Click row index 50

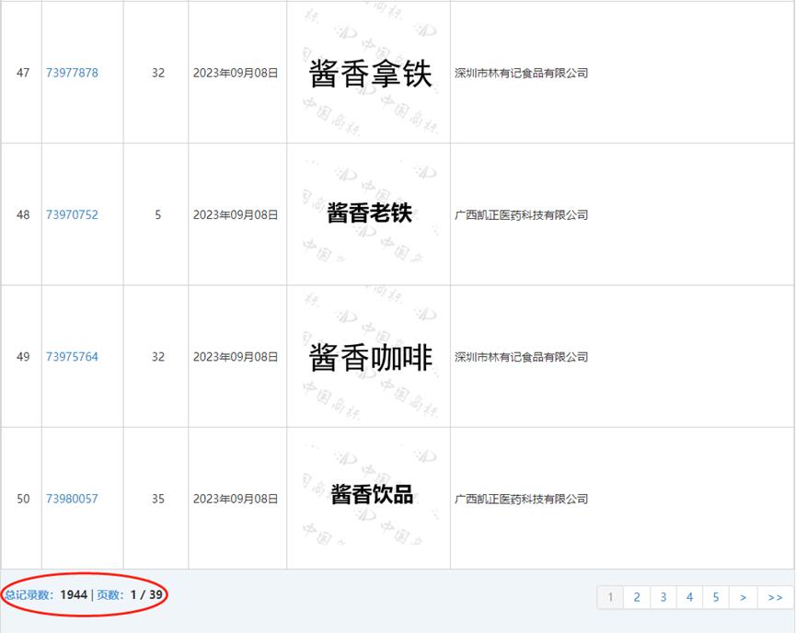point(23,500)
